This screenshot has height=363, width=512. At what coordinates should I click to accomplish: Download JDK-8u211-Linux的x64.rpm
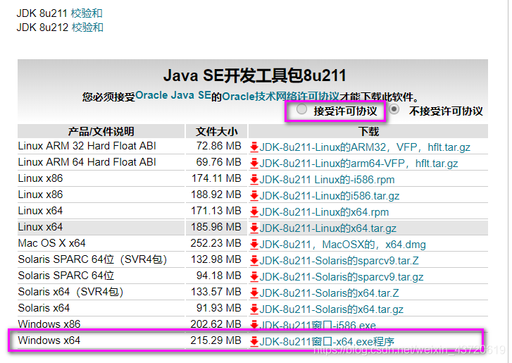click(324, 212)
